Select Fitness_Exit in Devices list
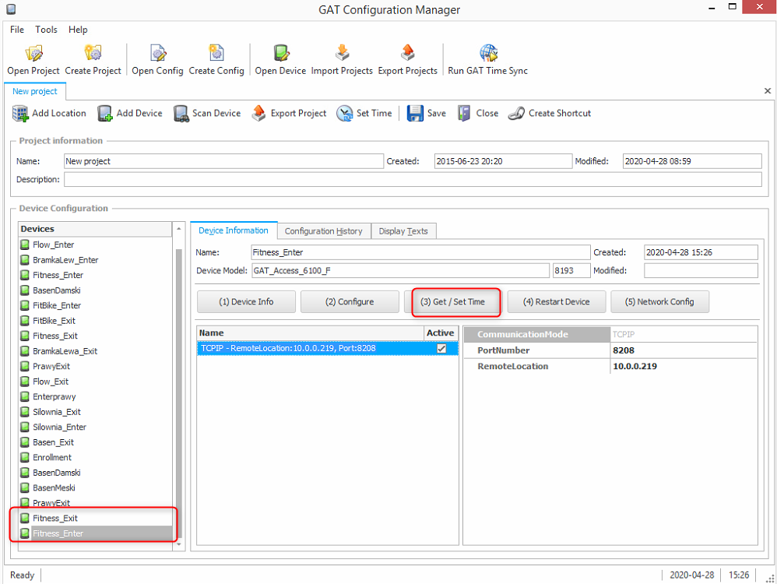 [54, 519]
